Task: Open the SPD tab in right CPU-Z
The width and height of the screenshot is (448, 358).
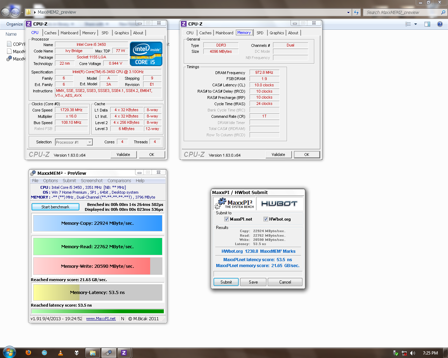Action: click(260, 33)
